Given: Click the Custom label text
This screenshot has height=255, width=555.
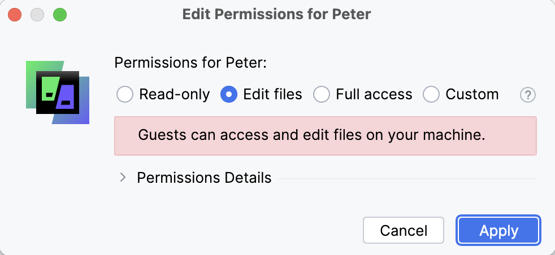Looking at the screenshot, I should tap(472, 94).
